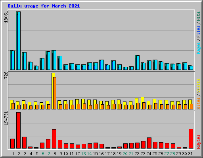Click the red KBytes bar for day 24
The height and width of the screenshot is (158, 203).
[x=149, y=143]
